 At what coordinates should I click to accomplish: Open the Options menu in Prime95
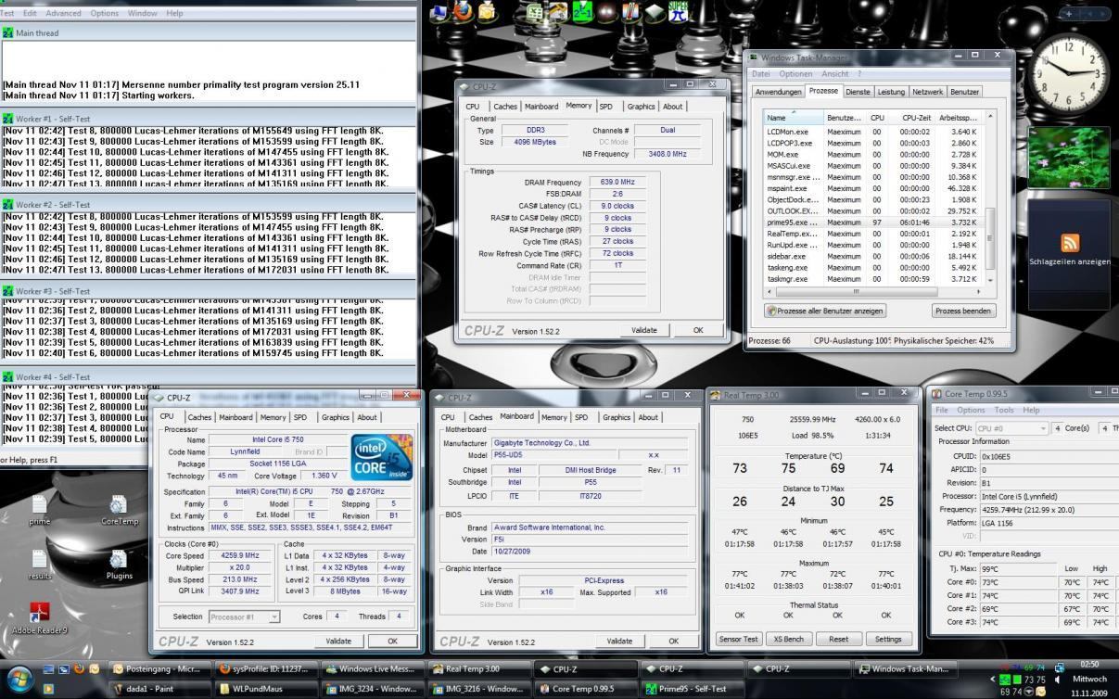pos(104,13)
